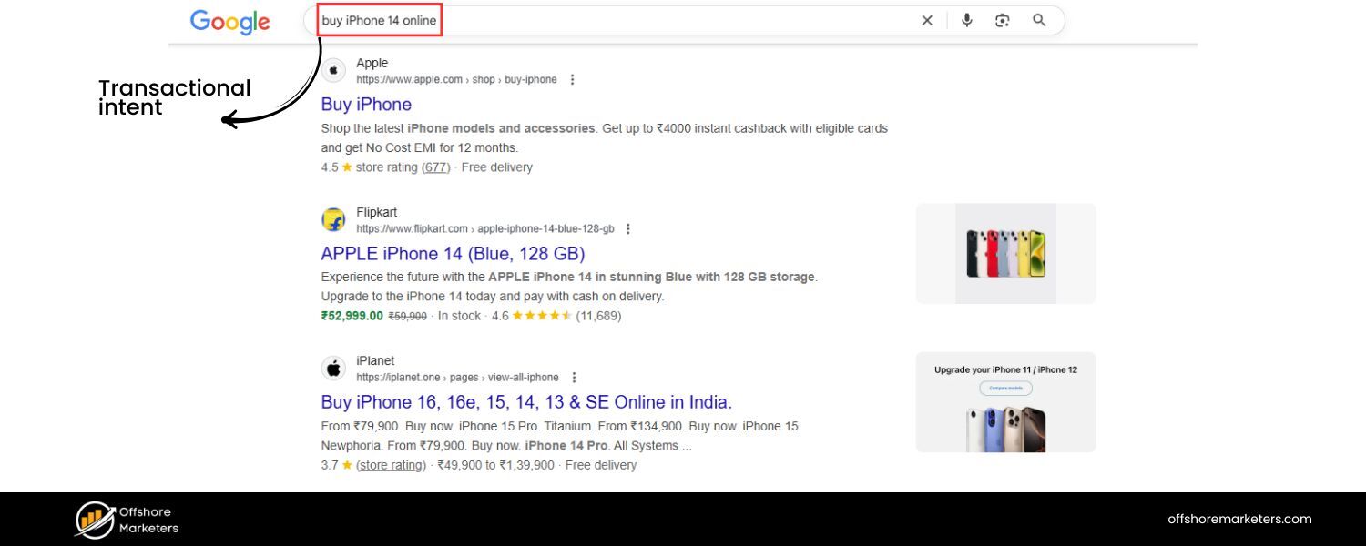Clear the search box with X icon
Screen dimensions: 1366x546
pyautogui.click(x=927, y=20)
